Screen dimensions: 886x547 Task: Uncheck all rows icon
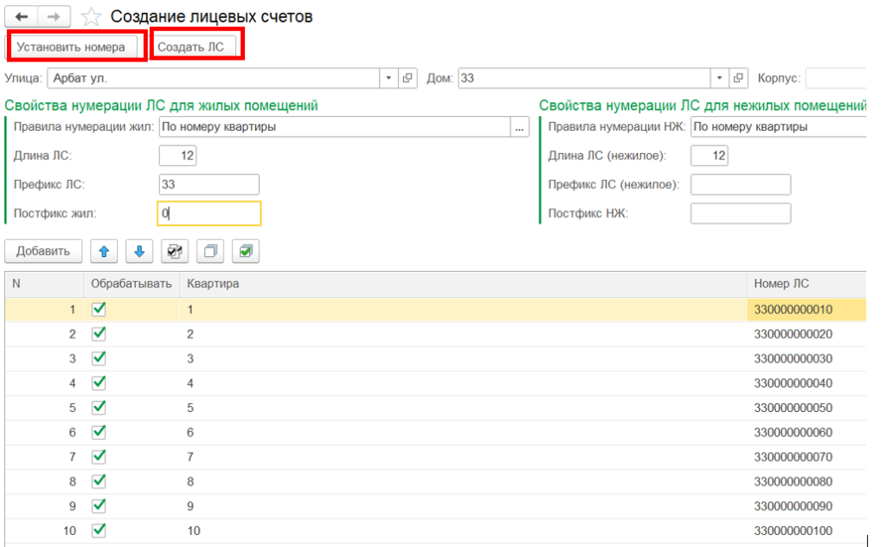click(x=209, y=251)
